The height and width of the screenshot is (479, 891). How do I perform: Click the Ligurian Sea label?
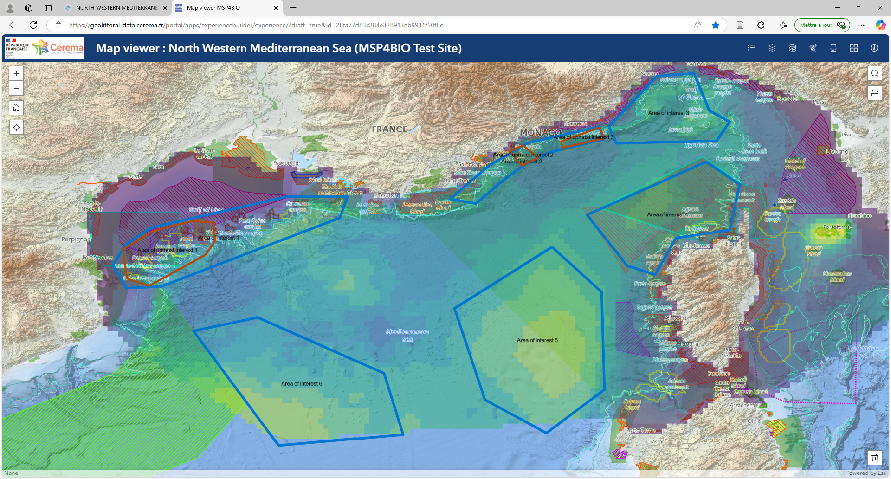tap(701, 145)
